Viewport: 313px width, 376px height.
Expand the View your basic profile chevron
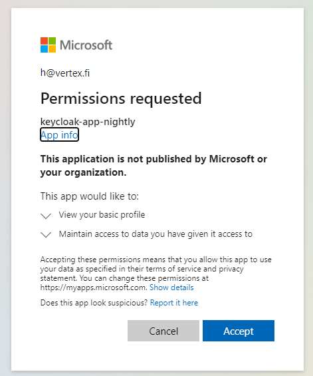click(46, 216)
